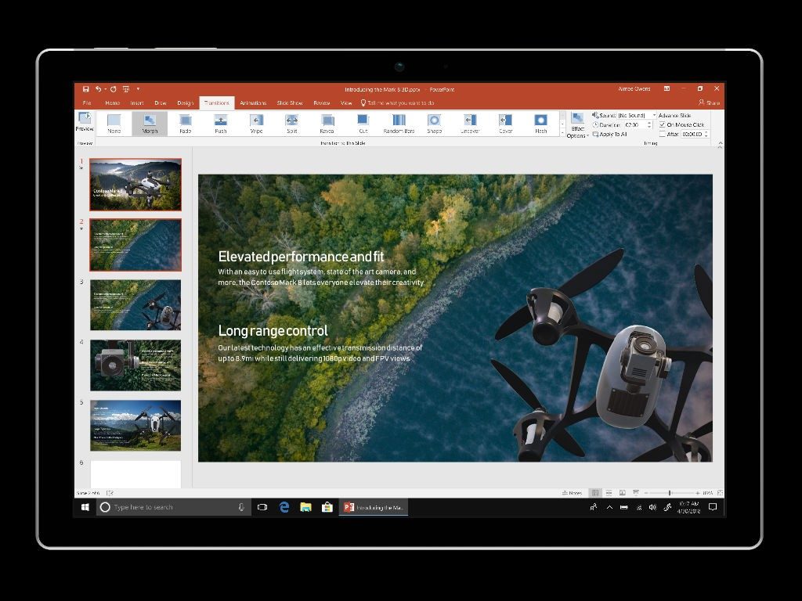Click the Preview transition icon
802x601 pixels.
tap(85, 121)
